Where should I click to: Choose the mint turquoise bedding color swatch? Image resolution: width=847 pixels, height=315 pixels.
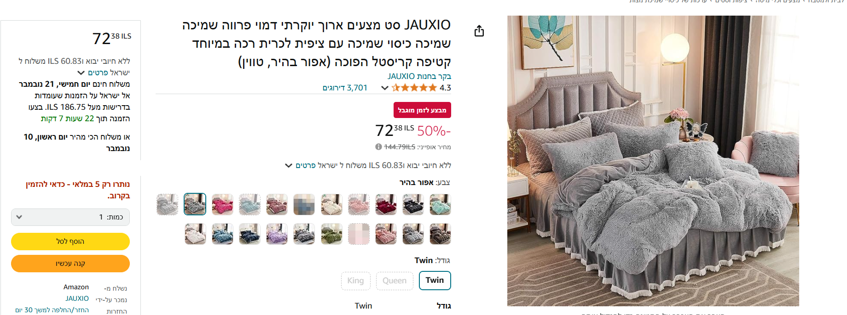coord(440,204)
